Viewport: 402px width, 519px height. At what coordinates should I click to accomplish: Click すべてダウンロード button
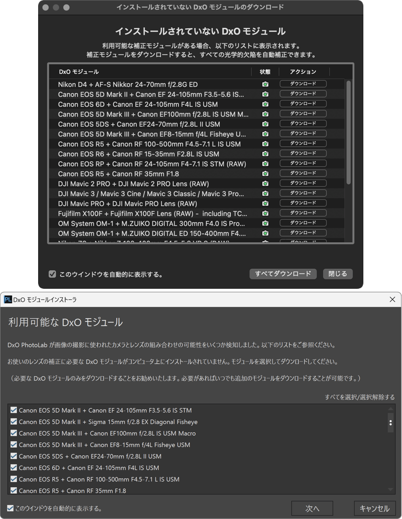(x=283, y=274)
